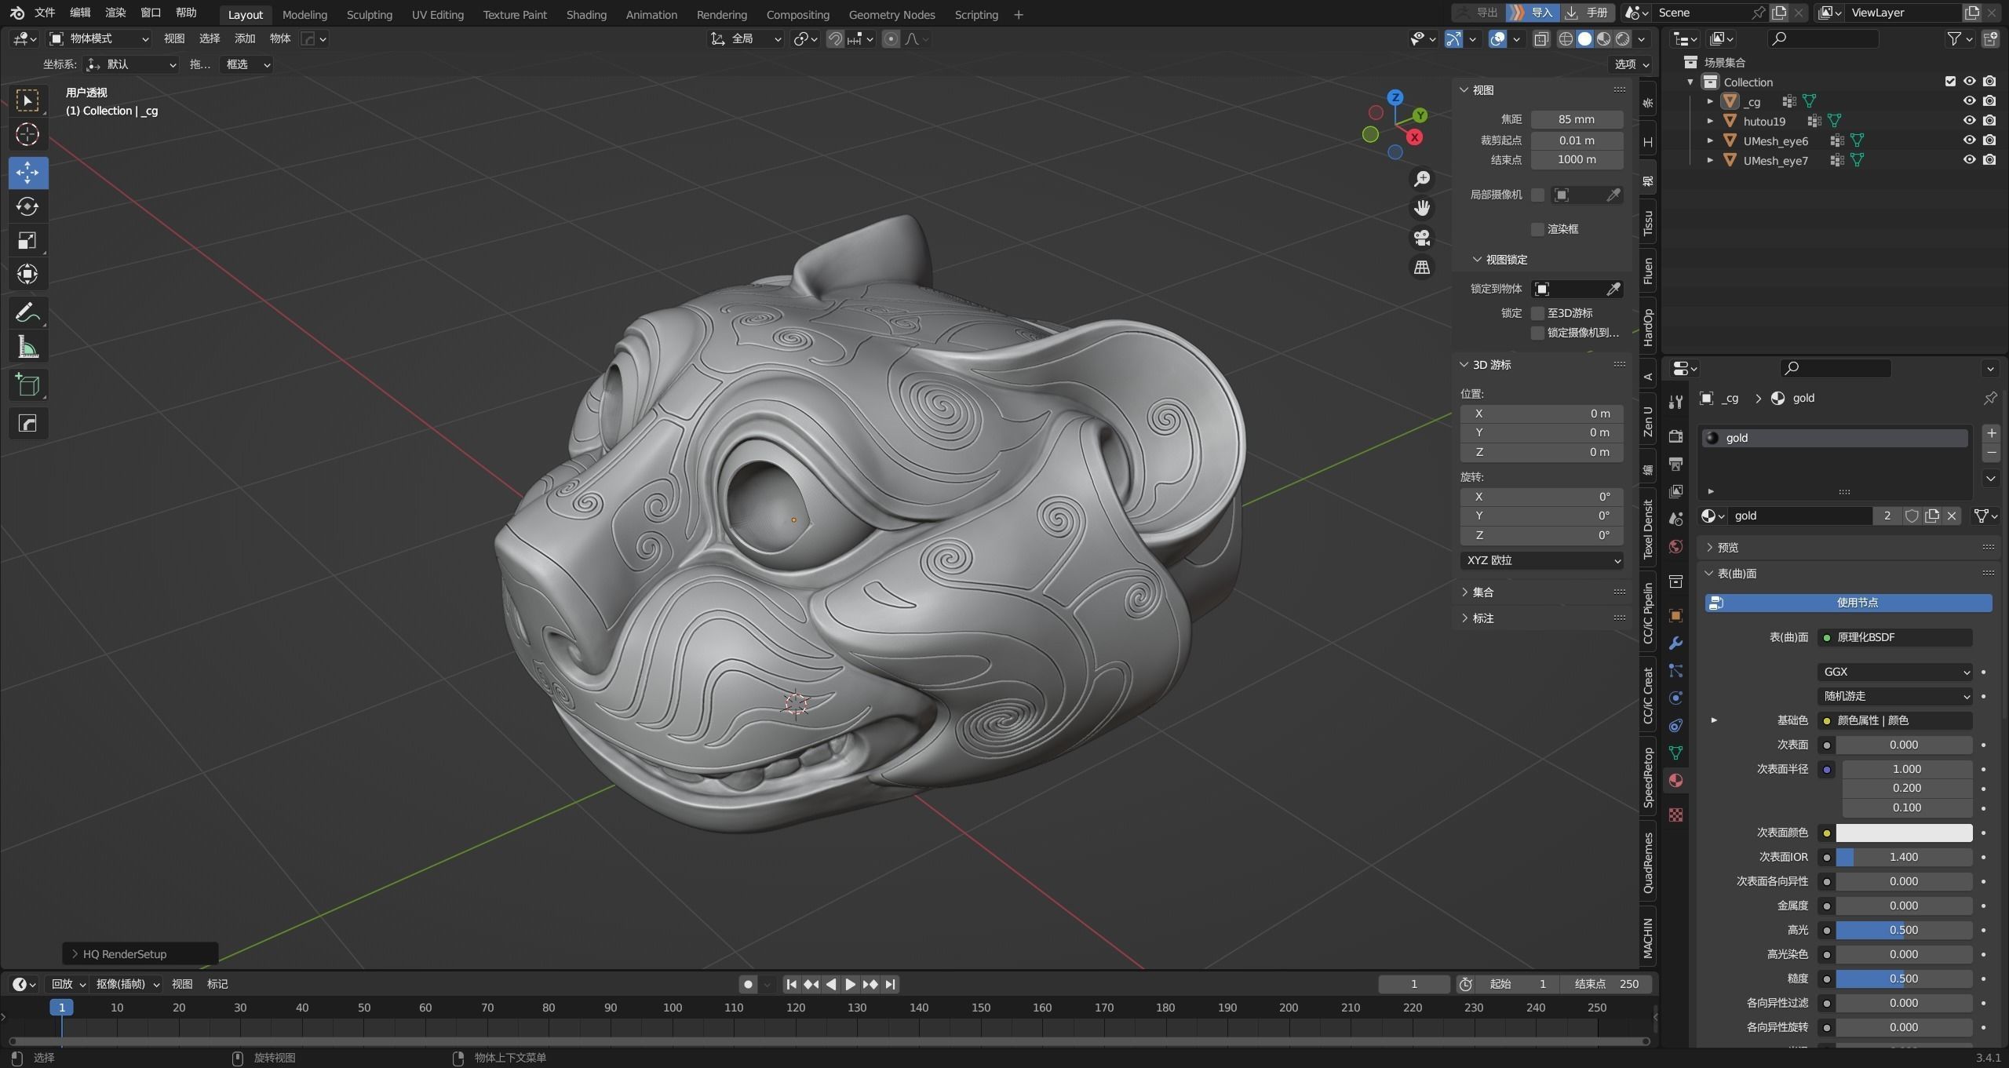Click the 导入 button in top bar

click(1533, 13)
